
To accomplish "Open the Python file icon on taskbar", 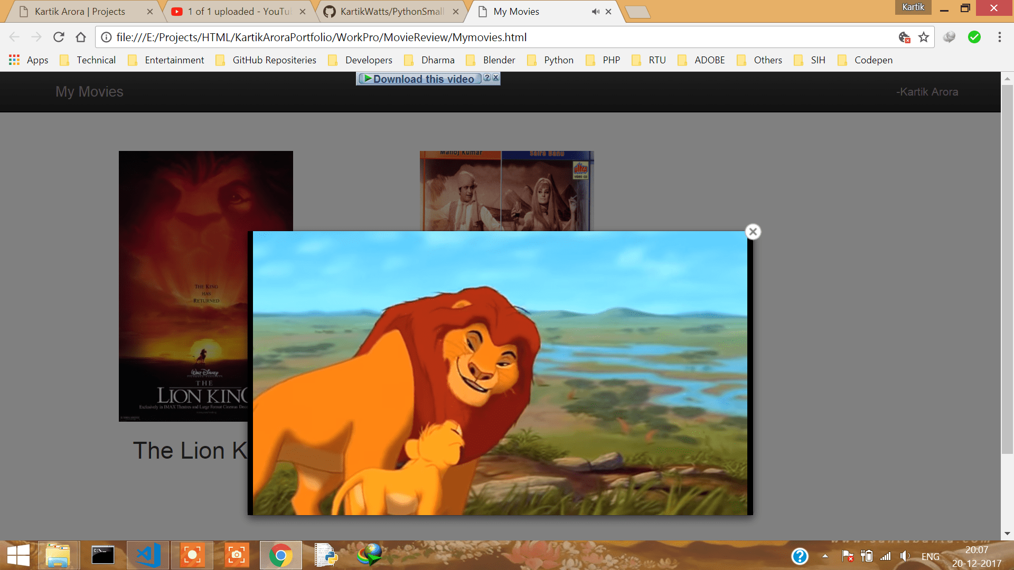I will point(326,555).
